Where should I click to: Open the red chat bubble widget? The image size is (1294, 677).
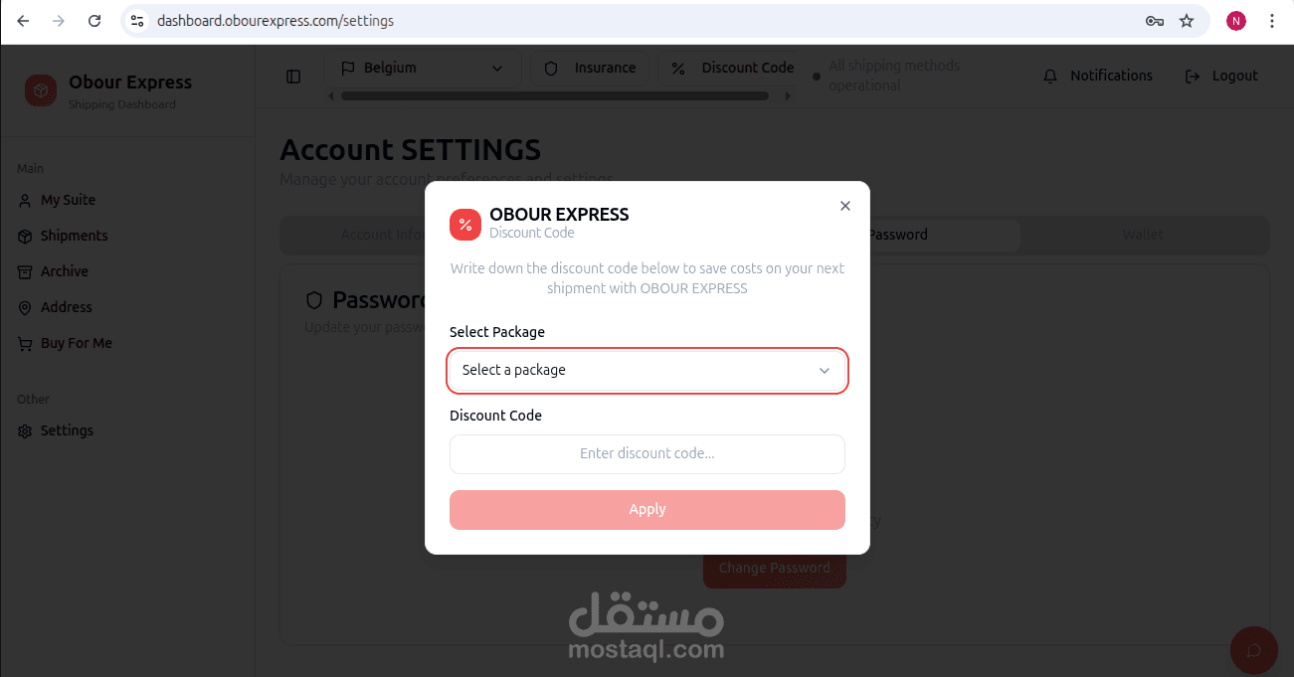(x=1254, y=650)
